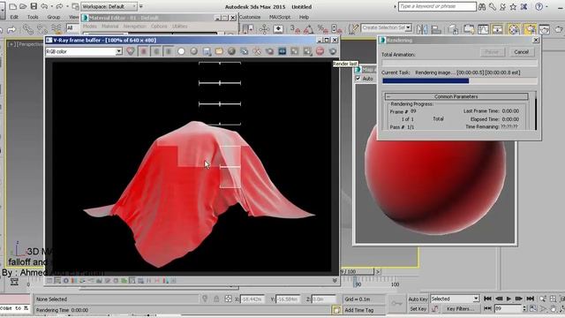Switch to green channel in frame buffer
This screenshot has width=565, height=318.
pos(156,51)
